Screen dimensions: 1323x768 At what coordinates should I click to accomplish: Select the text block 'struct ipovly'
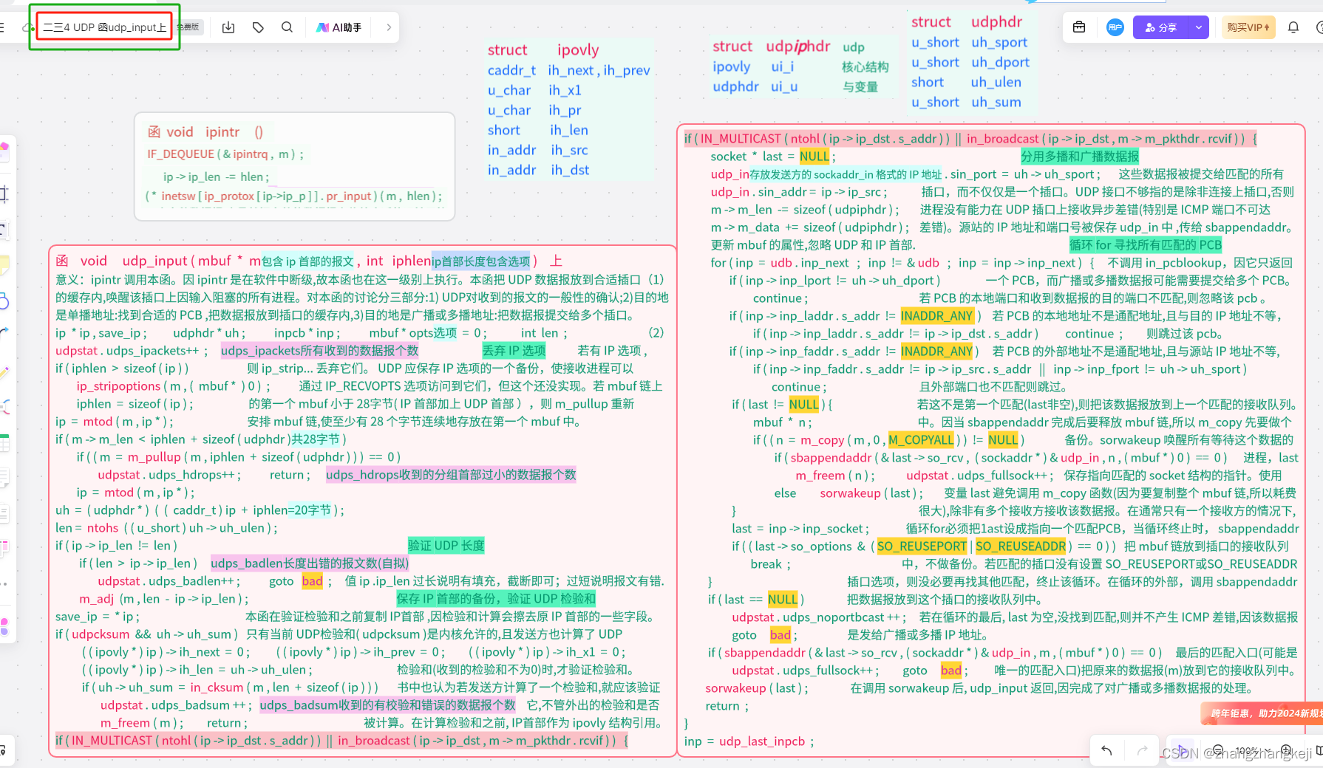click(568, 109)
